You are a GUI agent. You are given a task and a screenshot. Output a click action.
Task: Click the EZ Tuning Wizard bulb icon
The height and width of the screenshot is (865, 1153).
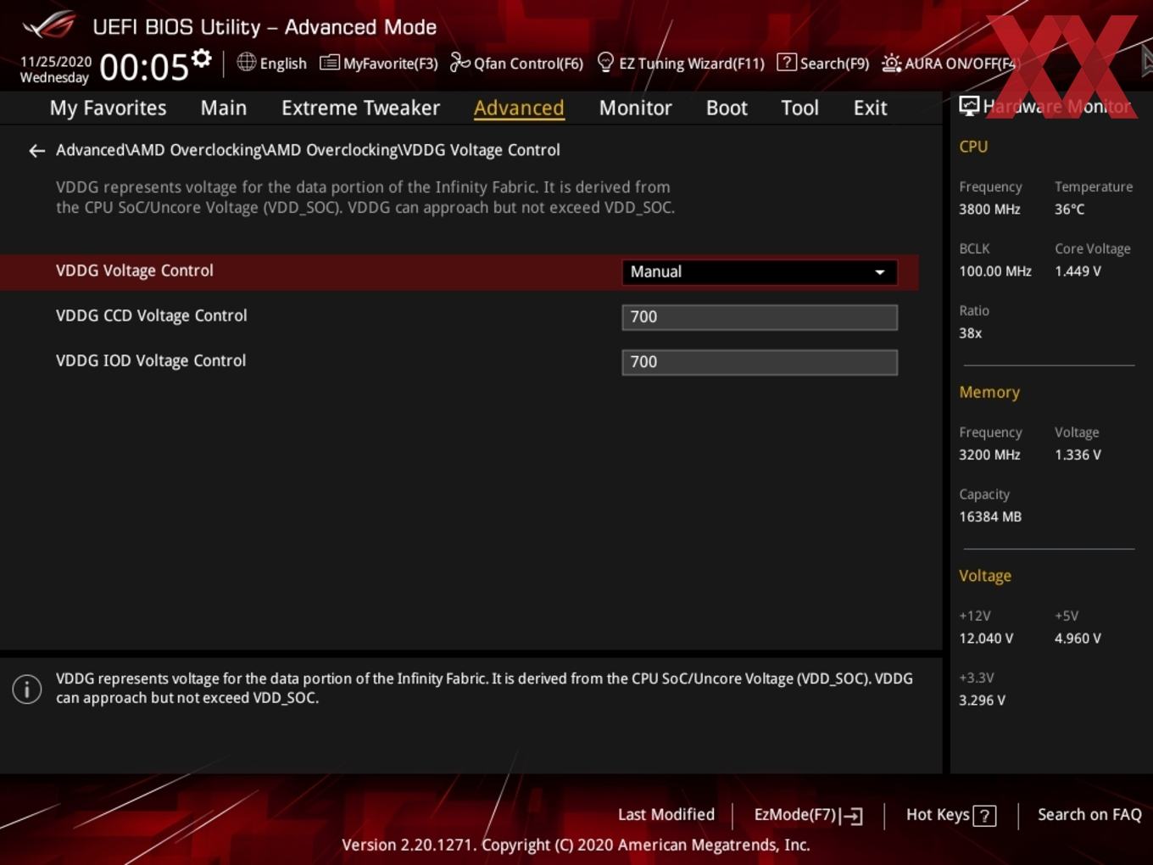(x=605, y=62)
